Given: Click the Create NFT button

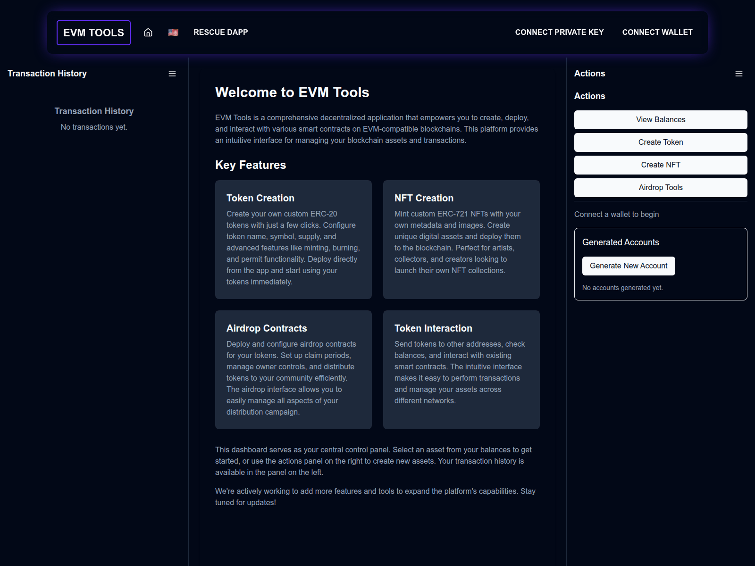Looking at the screenshot, I should point(661,165).
